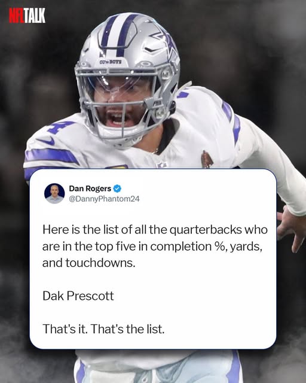Click the "and touchdowns." text line
The height and width of the screenshot is (383, 306).
click(x=88, y=263)
